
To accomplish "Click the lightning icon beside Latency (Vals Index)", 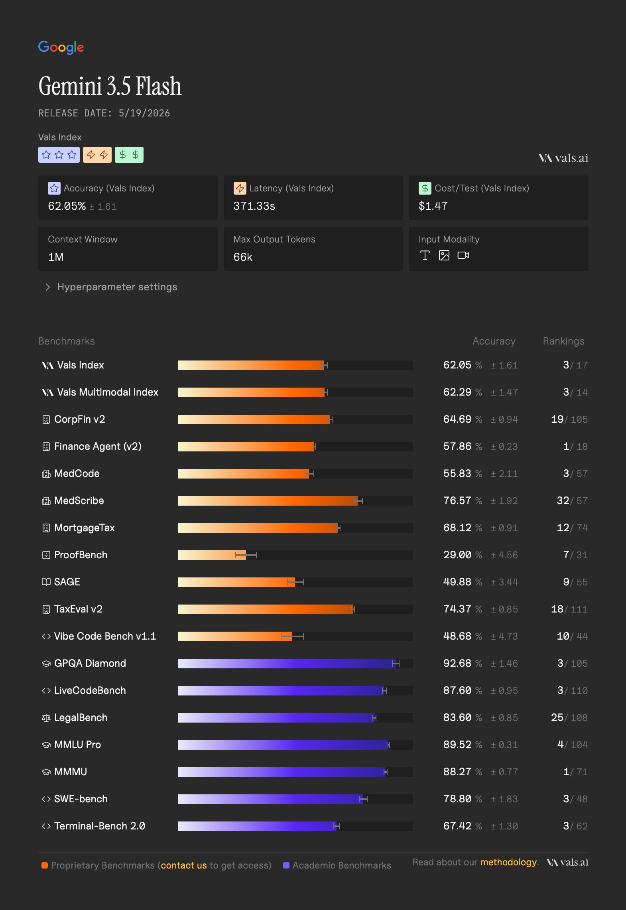I will [240, 188].
